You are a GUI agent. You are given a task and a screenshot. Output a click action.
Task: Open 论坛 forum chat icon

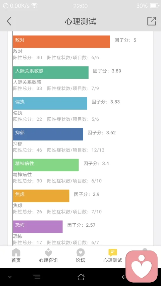[80, 252]
